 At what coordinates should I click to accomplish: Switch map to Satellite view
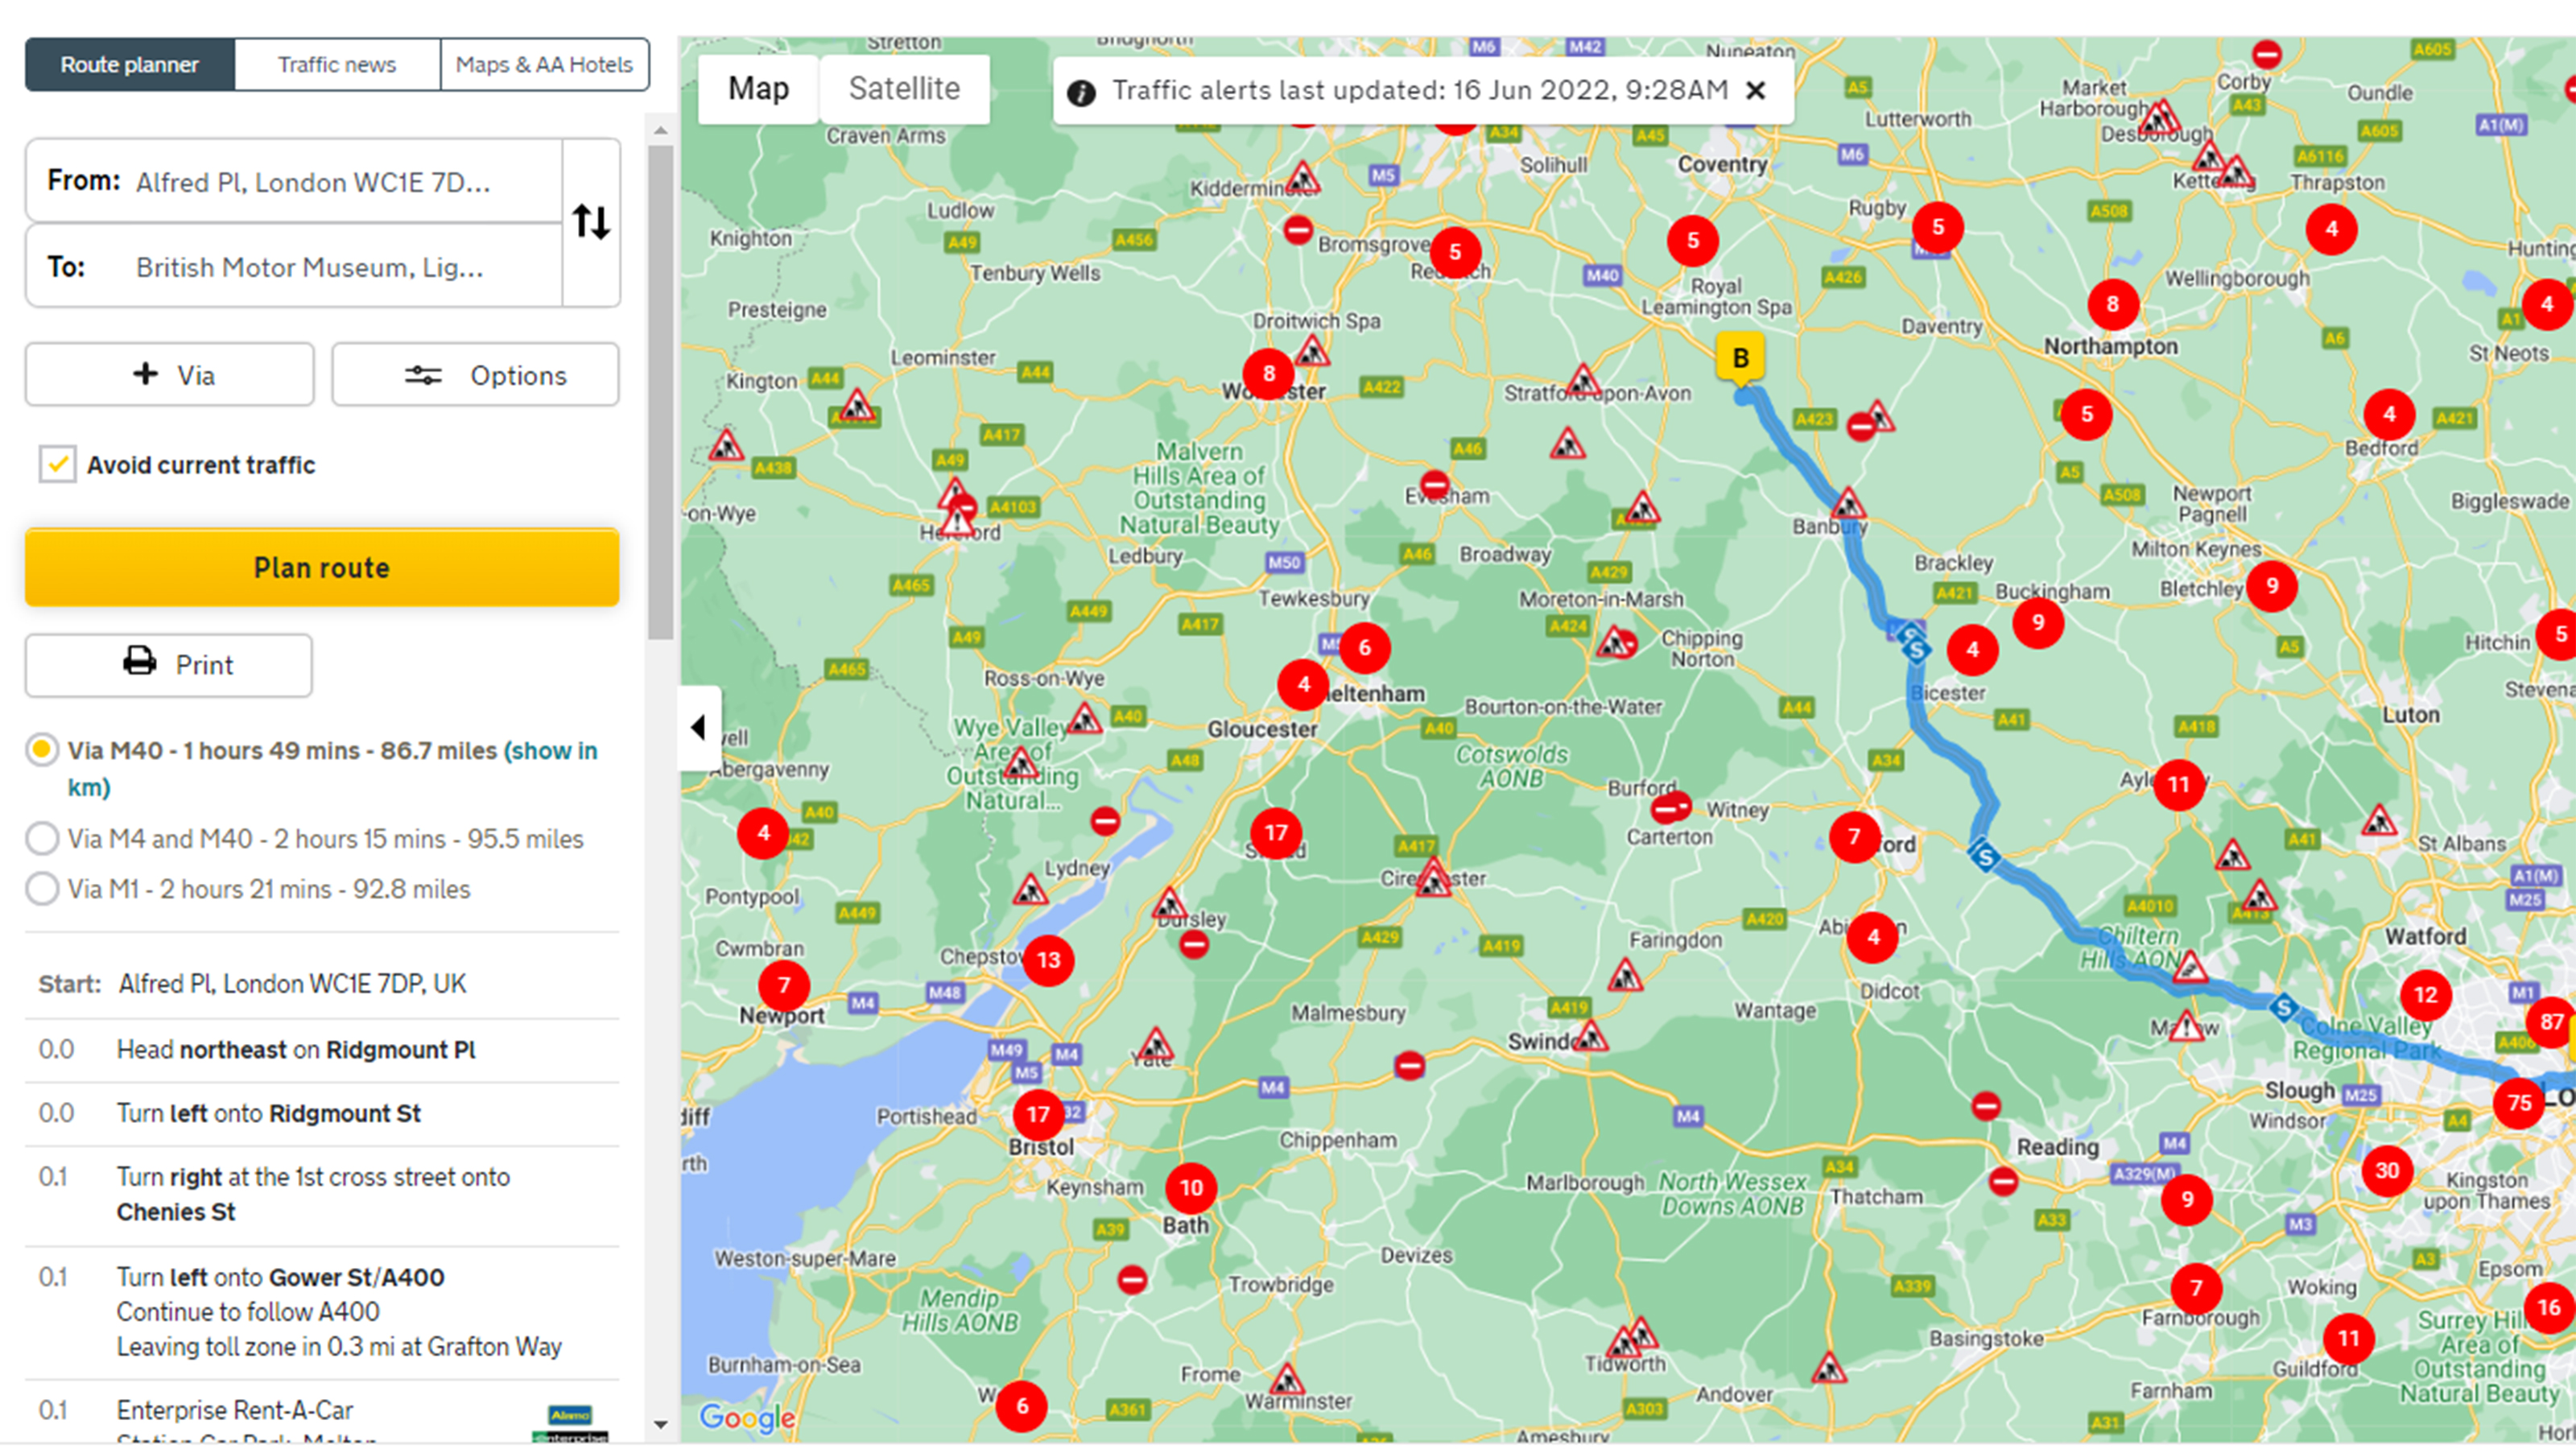coord(904,89)
